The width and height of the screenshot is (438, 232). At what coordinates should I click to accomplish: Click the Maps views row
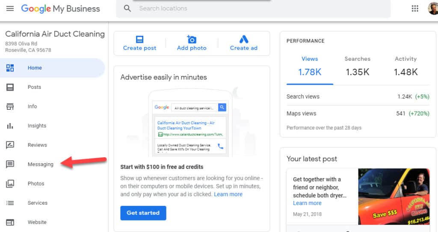(358, 113)
